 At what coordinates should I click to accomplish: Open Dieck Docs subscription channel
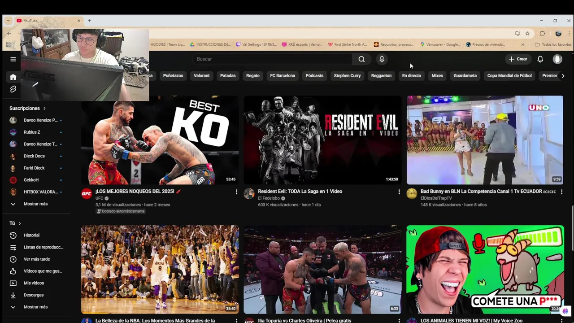tap(36, 156)
